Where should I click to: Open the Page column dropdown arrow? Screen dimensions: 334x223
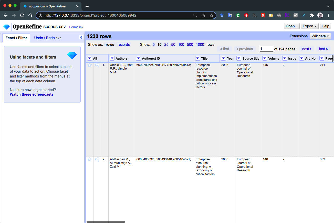[322, 58]
